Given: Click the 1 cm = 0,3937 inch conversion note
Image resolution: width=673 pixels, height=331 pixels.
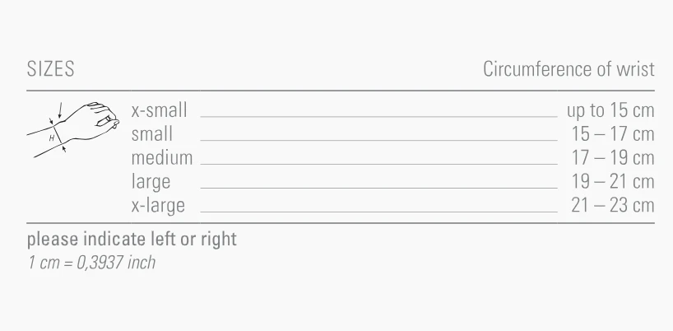Looking at the screenshot, I should [x=91, y=263].
